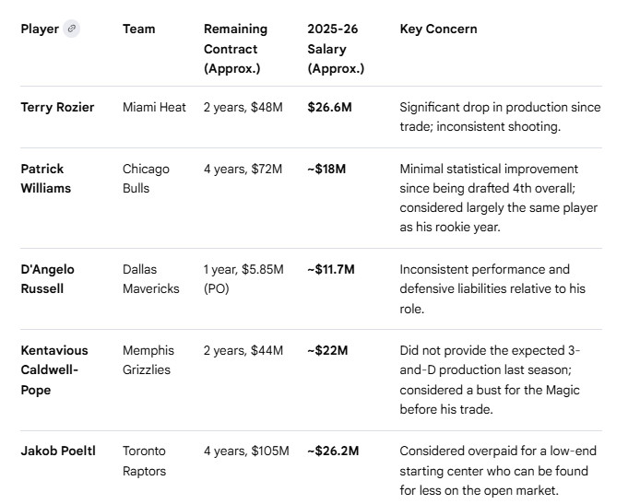Click the ~$11.7M salary value
The height and width of the screenshot is (504, 640).
pyautogui.click(x=331, y=269)
